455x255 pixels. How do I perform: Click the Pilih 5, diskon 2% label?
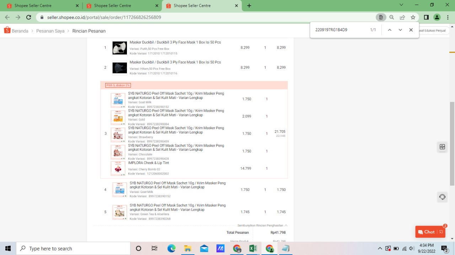coord(118,85)
